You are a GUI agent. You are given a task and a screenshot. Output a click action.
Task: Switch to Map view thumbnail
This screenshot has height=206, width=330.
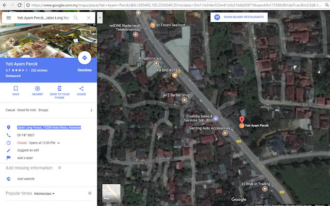(x=111, y=193)
